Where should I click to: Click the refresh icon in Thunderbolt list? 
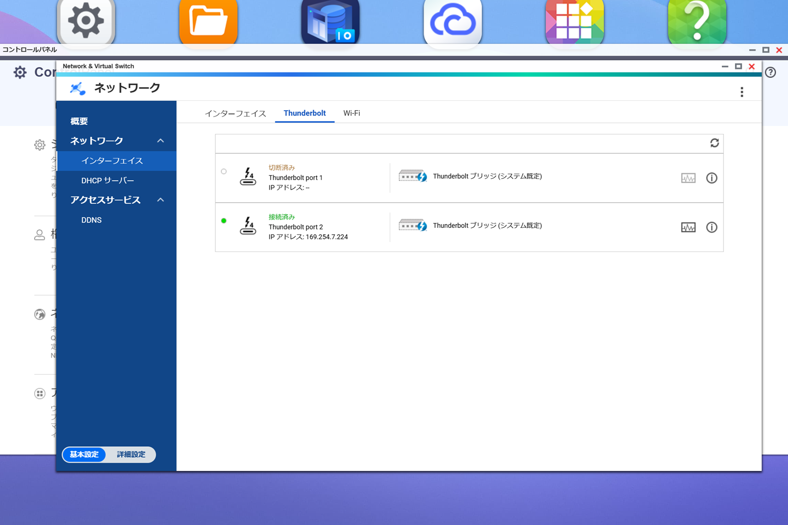tap(714, 143)
